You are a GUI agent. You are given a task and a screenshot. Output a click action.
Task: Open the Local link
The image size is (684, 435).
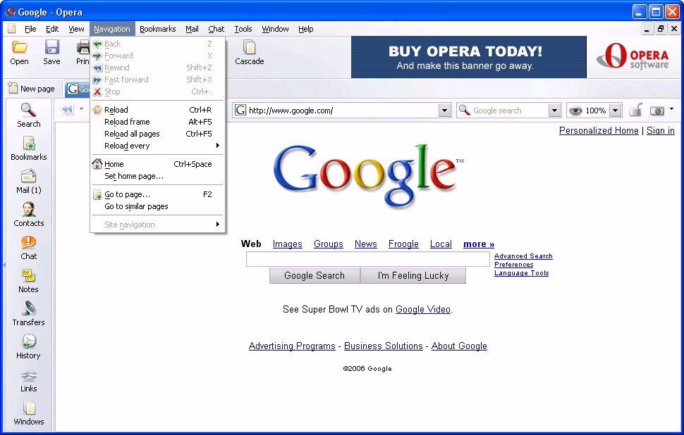tap(441, 244)
